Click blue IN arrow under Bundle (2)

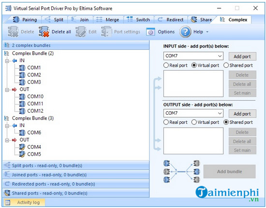(15, 60)
